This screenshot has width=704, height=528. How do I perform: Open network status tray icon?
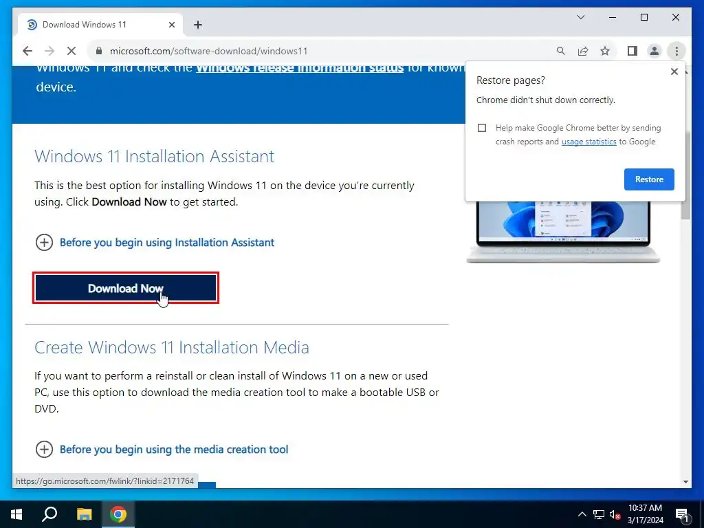599,514
